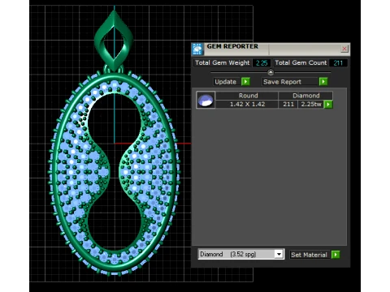This screenshot has height=292, width=390.
Task: Click the Set Material button
Action: coord(310,255)
